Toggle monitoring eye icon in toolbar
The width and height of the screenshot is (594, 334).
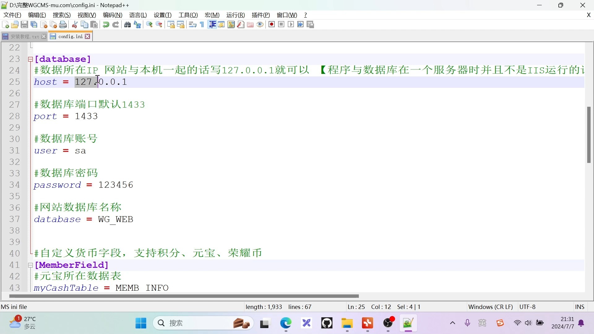[x=260, y=25]
